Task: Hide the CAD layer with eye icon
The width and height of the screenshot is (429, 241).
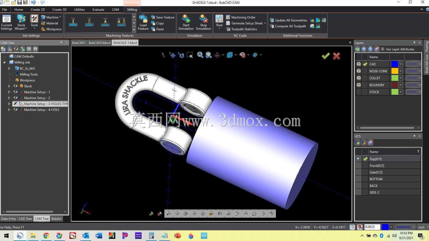Action: 358,64
